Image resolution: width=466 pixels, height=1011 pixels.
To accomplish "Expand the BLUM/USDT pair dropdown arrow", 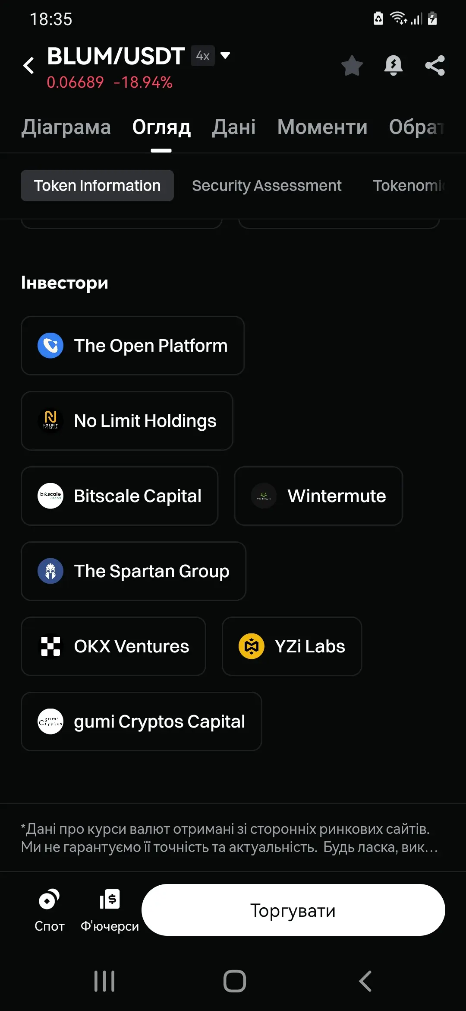I will point(225,55).
